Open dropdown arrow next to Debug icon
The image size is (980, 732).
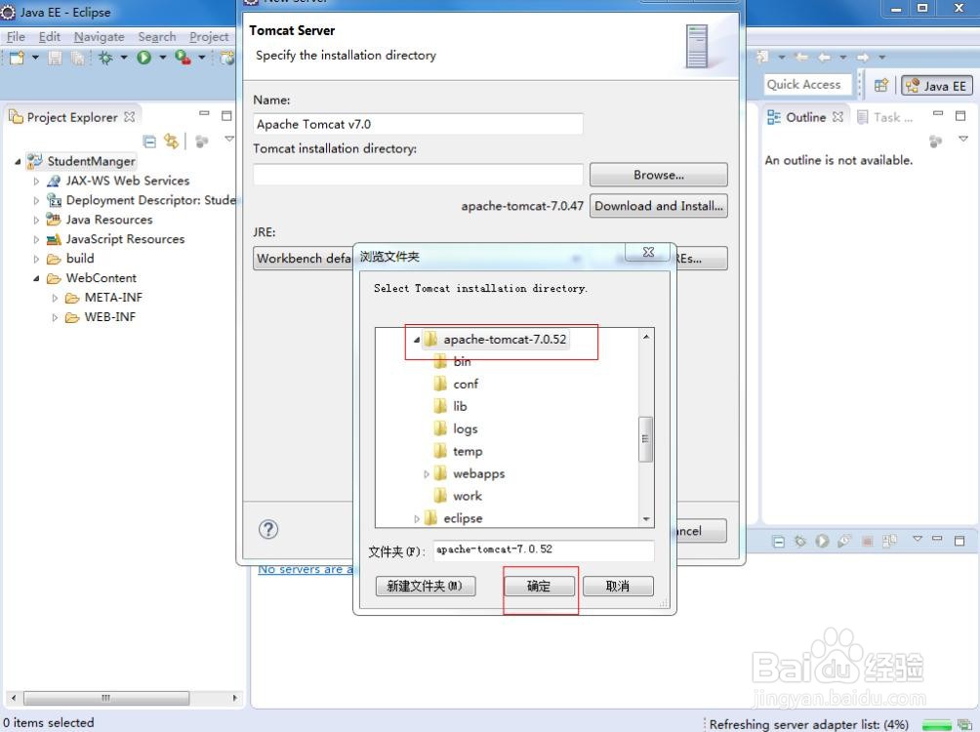point(124,58)
